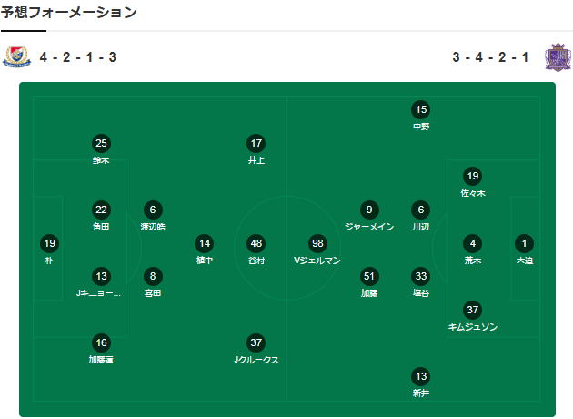Select number 13 新井 player marker
Image resolution: width=573 pixels, height=419 pixels.
tap(420, 376)
